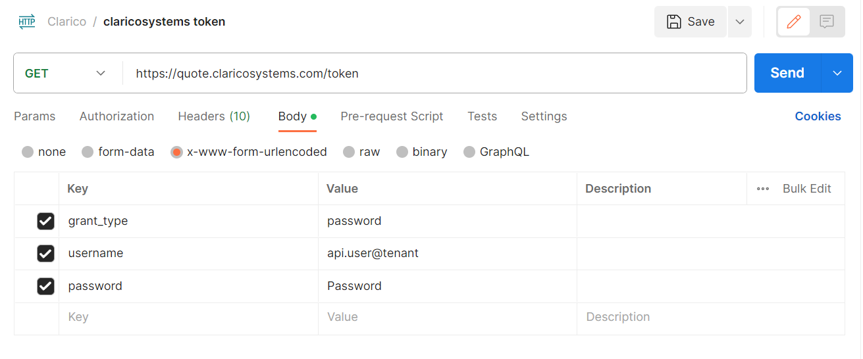
Task: Click Bulk Edit
Action: coord(807,189)
